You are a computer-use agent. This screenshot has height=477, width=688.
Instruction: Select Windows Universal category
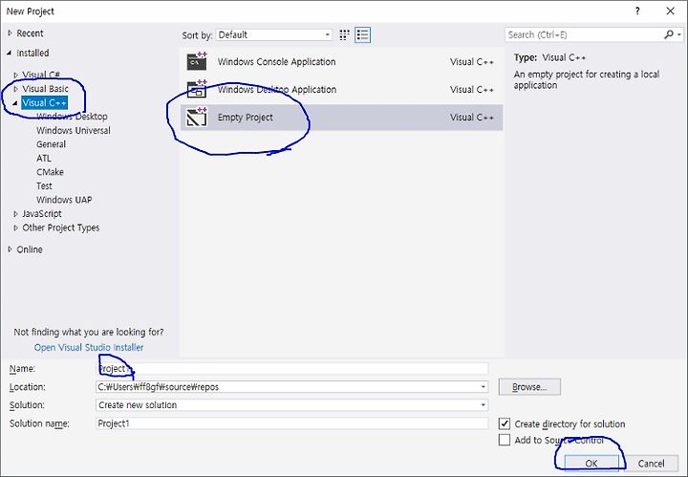click(74, 130)
